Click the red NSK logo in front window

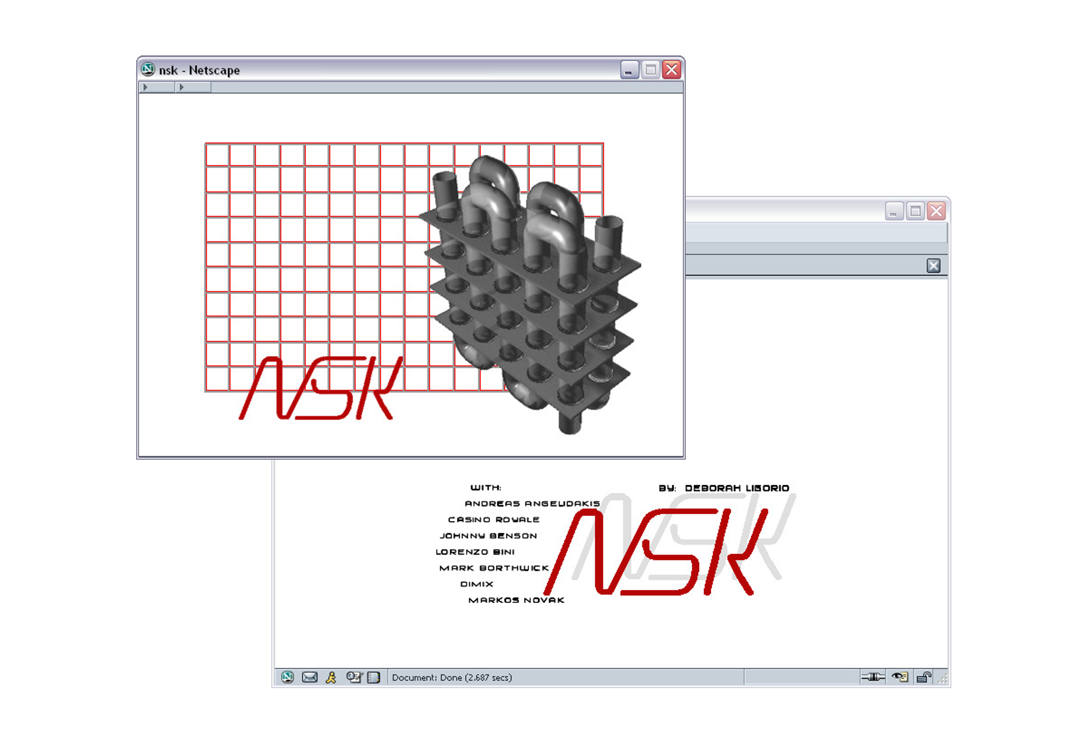pyautogui.click(x=321, y=388)
